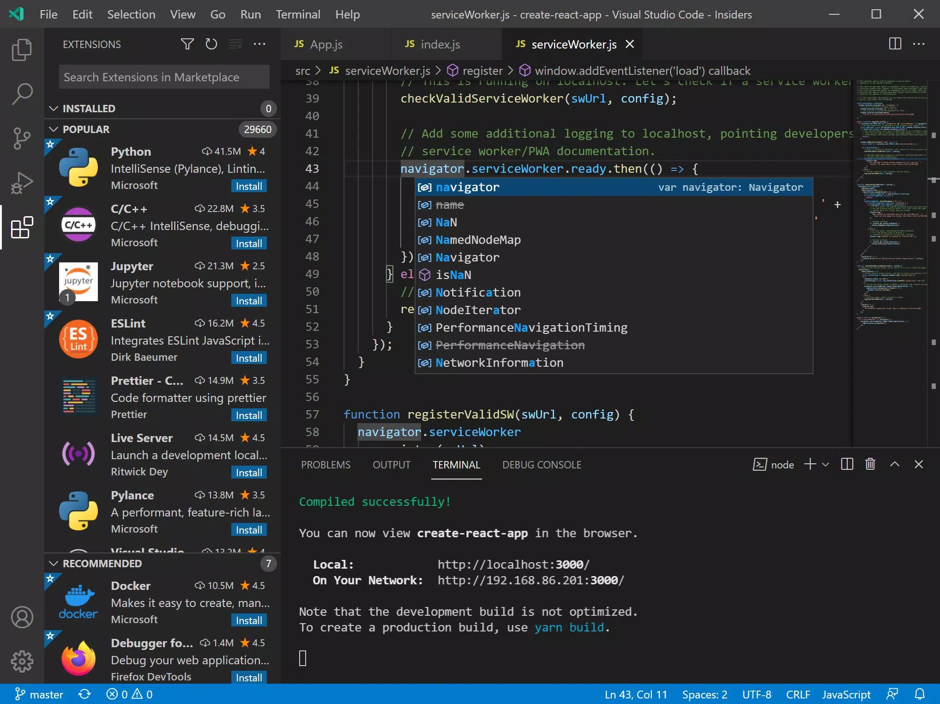Select NamedNodeMap from the suggestion list
The height and width of the screenshot is (704, 940).
tap(614, 240)
